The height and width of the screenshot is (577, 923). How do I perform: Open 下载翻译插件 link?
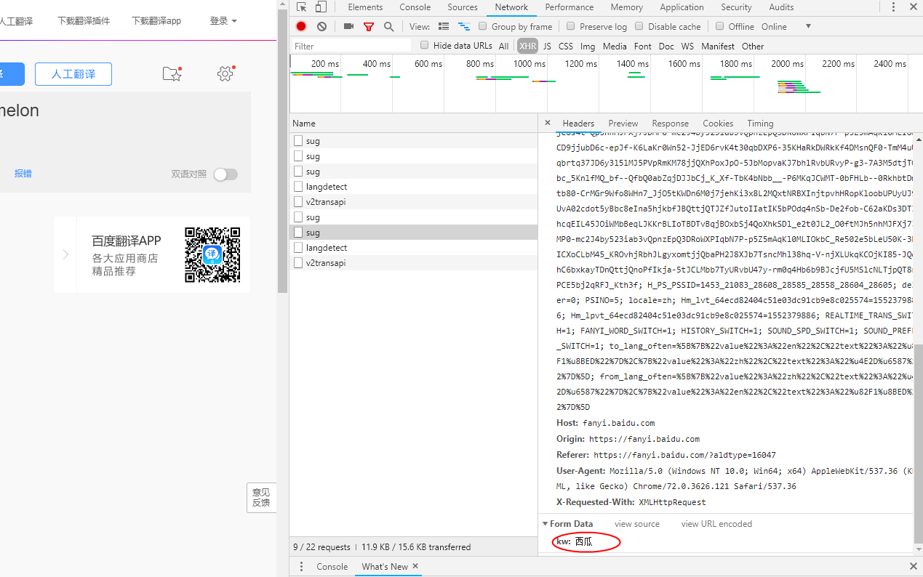click(x=84, y=21)
